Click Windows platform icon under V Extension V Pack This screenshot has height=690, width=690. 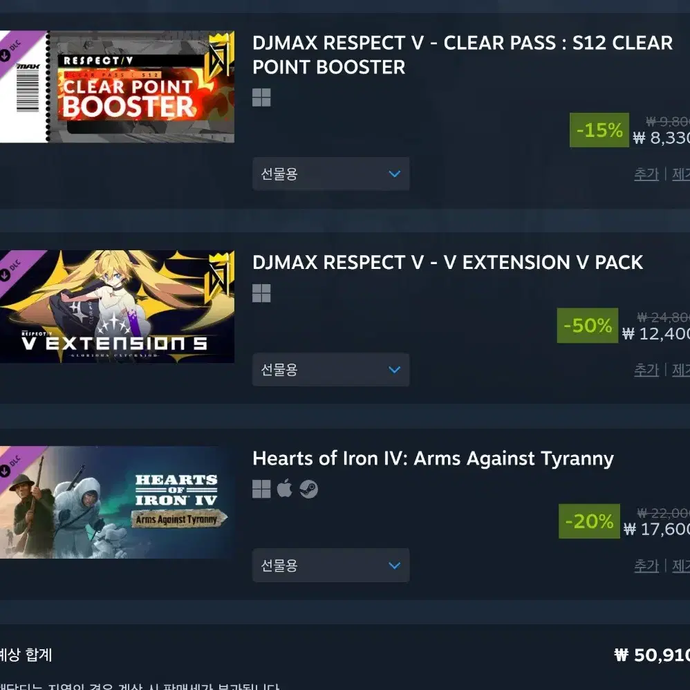(x=261, y=293)
